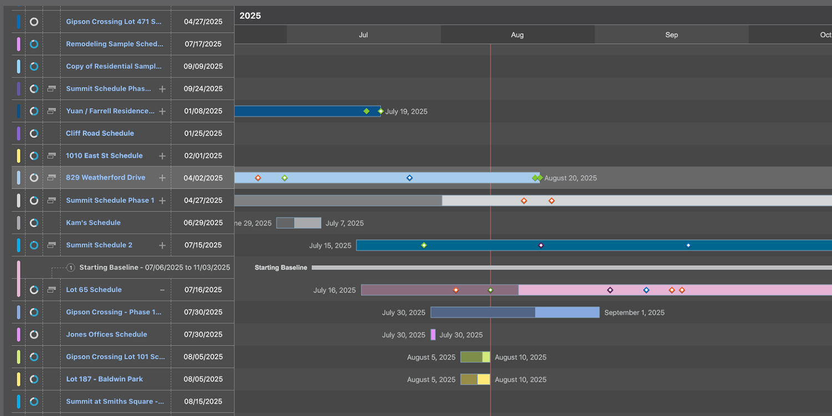This screenshot has width=832, height=416.
Task: Open the Lot 187 - Baldwin Park link
Action: [x=104, y=379]
